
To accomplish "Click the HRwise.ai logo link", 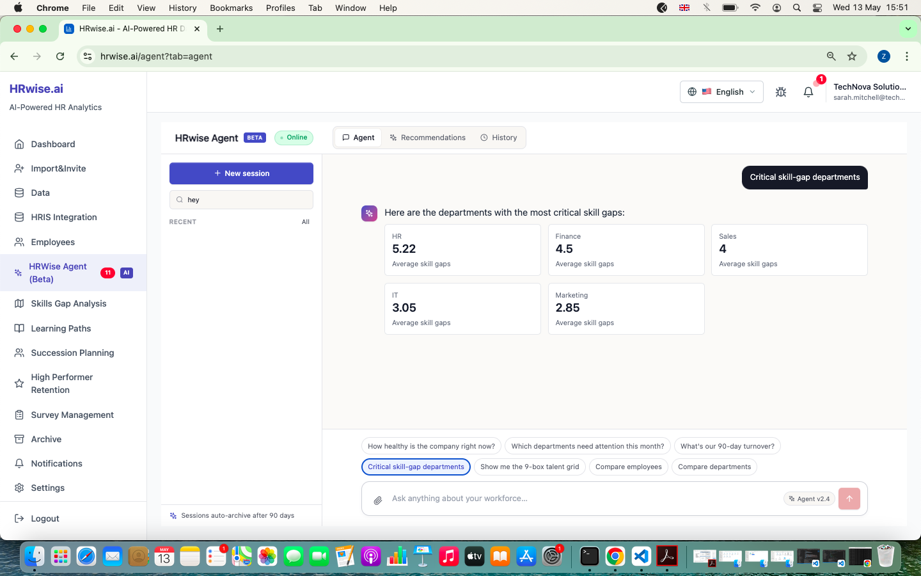I will [x=36, y=89].
